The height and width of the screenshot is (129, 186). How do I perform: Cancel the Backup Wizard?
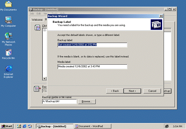(152, 91)
